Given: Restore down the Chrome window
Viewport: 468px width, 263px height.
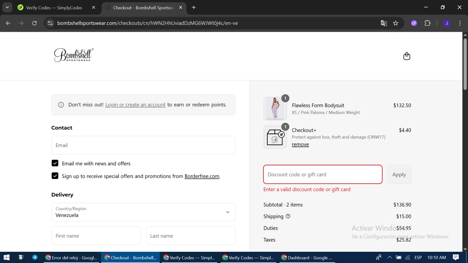Looking at the screenshot, I should pos(443,7).
